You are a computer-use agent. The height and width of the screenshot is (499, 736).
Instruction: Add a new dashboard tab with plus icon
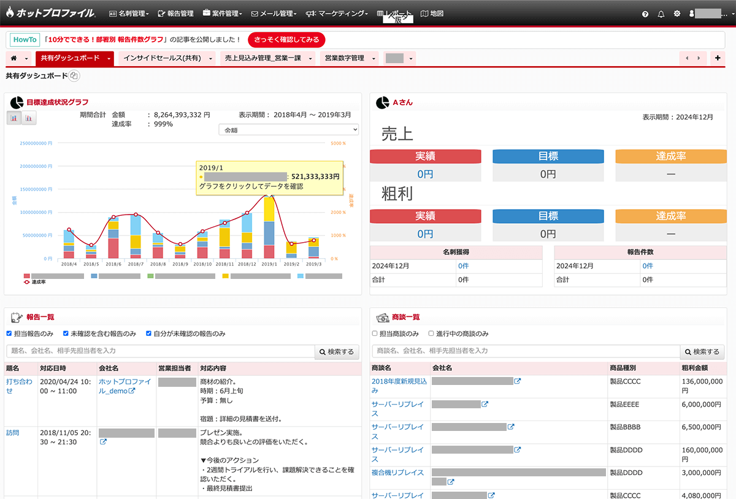[718, 58]
